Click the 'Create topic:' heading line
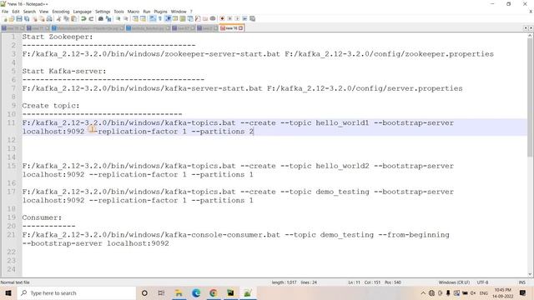Viewport: 534px width, 300px height. tap(51, 106)
